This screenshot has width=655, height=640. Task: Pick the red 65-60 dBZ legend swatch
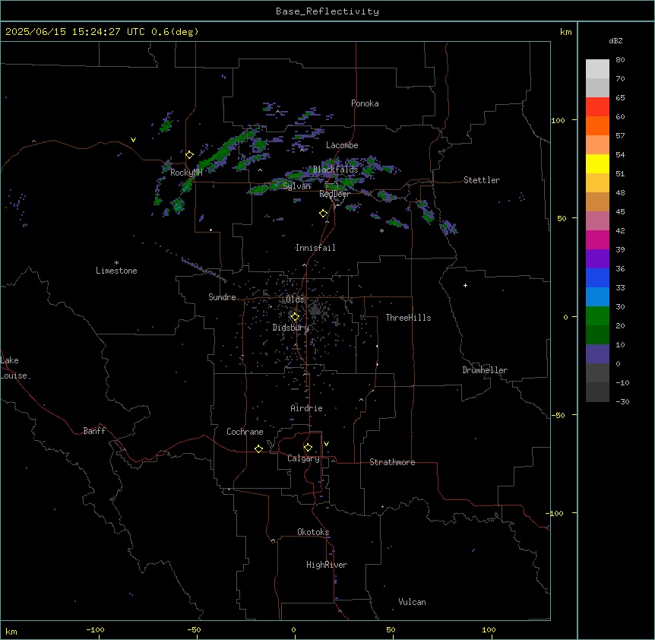click(x=597, y=107)
